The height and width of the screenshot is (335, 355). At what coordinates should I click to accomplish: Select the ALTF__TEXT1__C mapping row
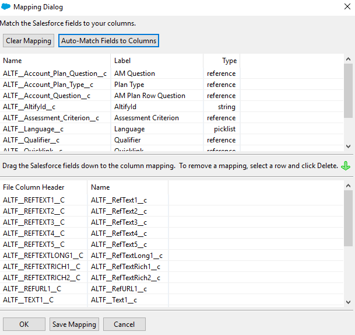pos(171,300)
